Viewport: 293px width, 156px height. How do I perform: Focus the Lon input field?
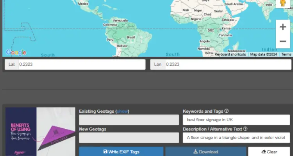228,64
